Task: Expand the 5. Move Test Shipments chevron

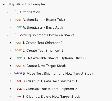Action: [x=10, y=74]
